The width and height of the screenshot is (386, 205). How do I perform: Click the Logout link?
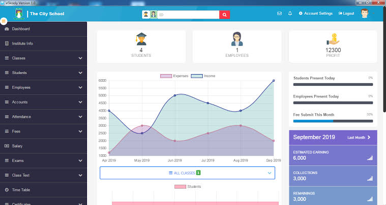(346, 14)
